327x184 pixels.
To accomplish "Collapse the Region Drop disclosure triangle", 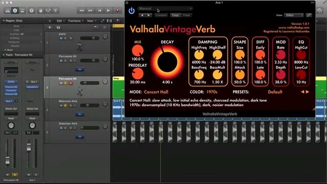I will click(x=4, y=21).
